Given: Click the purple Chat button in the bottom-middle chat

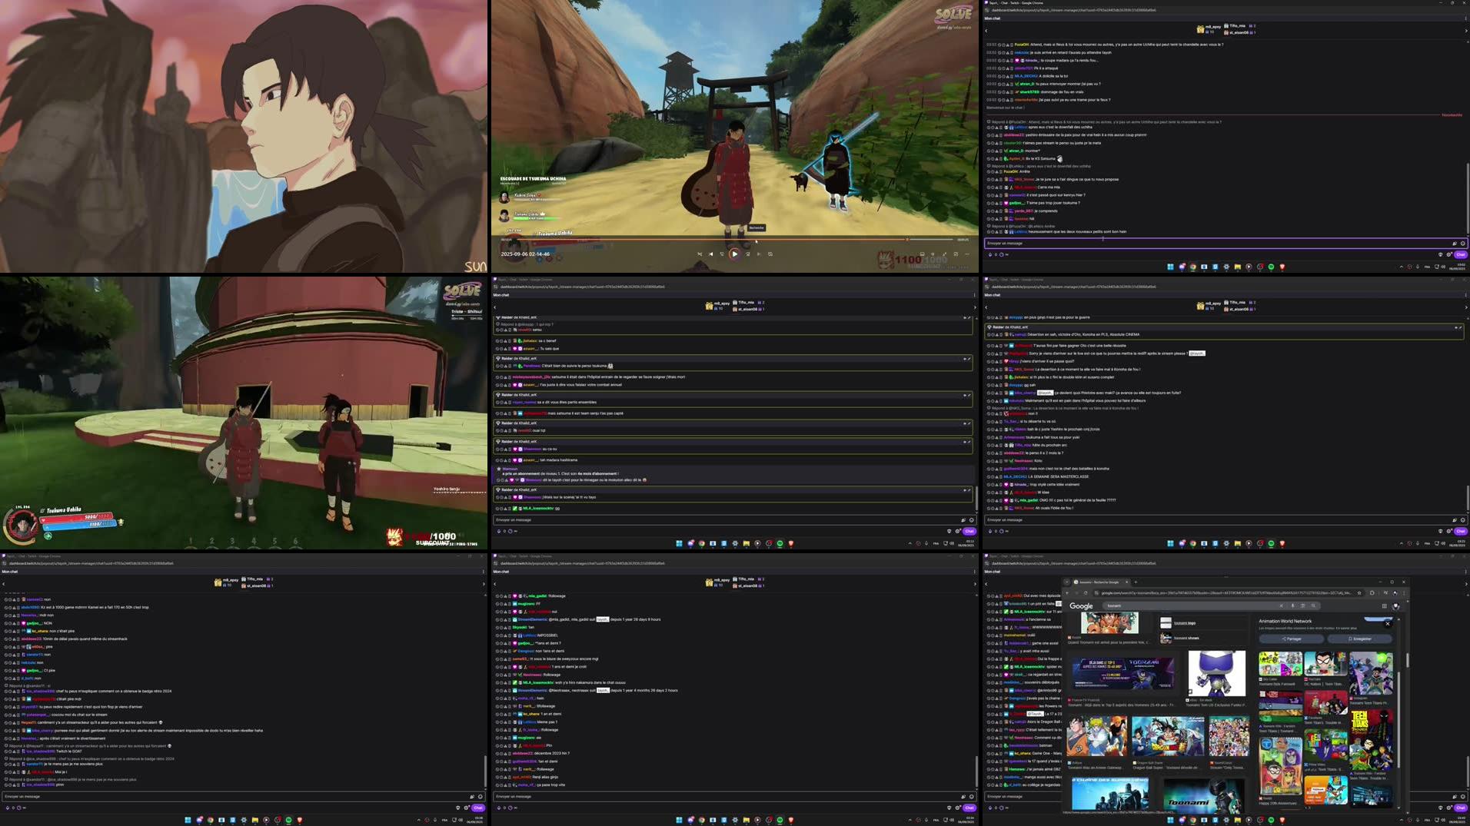Looking at the screenshot, I should (969, 808).
